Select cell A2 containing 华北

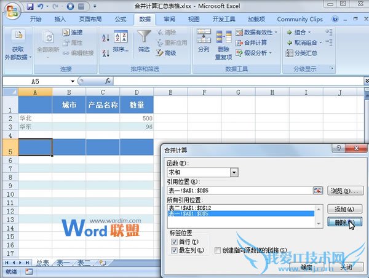tap(35, 118)
